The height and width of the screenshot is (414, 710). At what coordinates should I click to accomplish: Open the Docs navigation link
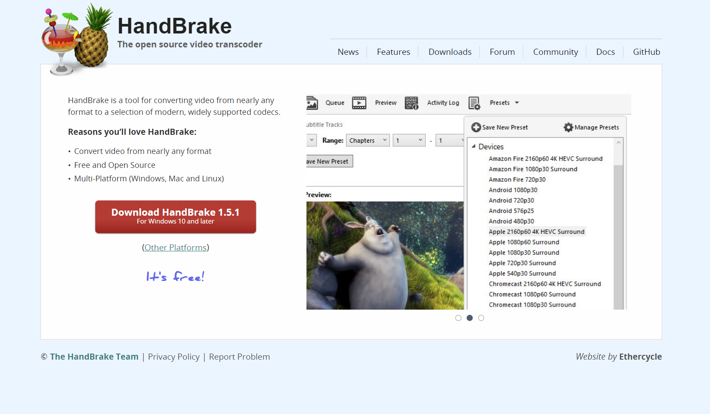point(606,52)
